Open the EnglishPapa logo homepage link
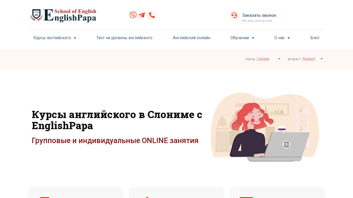The image size is (353, 198). point(64,15)
